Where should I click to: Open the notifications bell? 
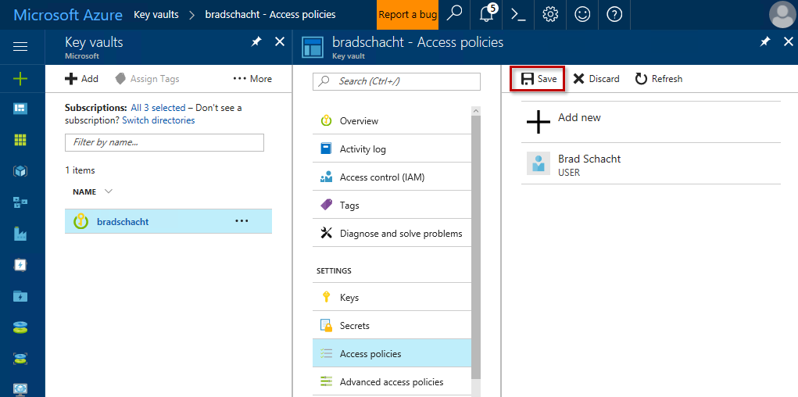point(486,14)
